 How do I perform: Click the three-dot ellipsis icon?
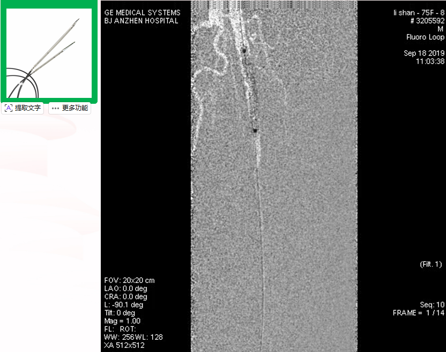point(55,108)
